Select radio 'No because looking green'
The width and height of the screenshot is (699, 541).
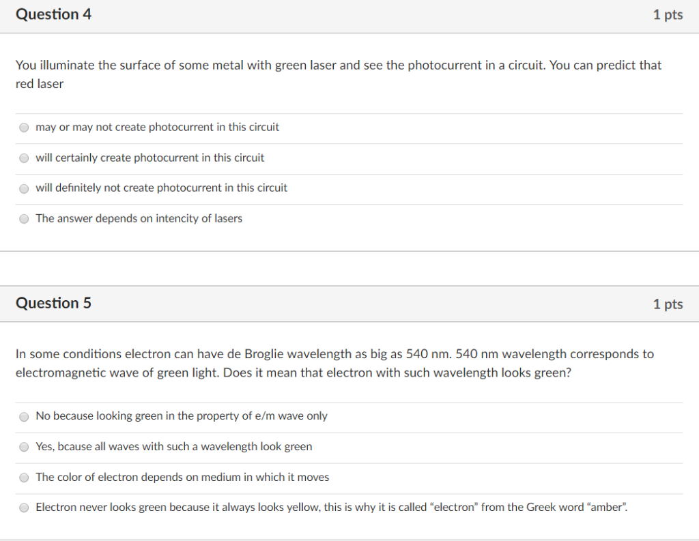pos(24,417)
